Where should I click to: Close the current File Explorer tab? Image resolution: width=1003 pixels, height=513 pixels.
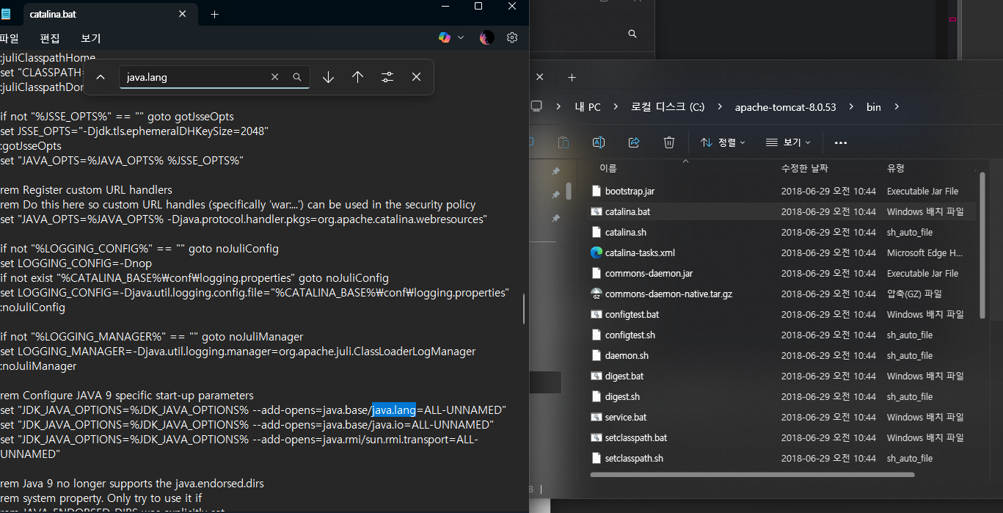pos(540,77)
